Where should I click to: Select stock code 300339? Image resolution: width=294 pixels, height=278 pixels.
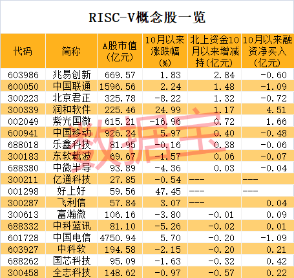(x=23, y=110)
